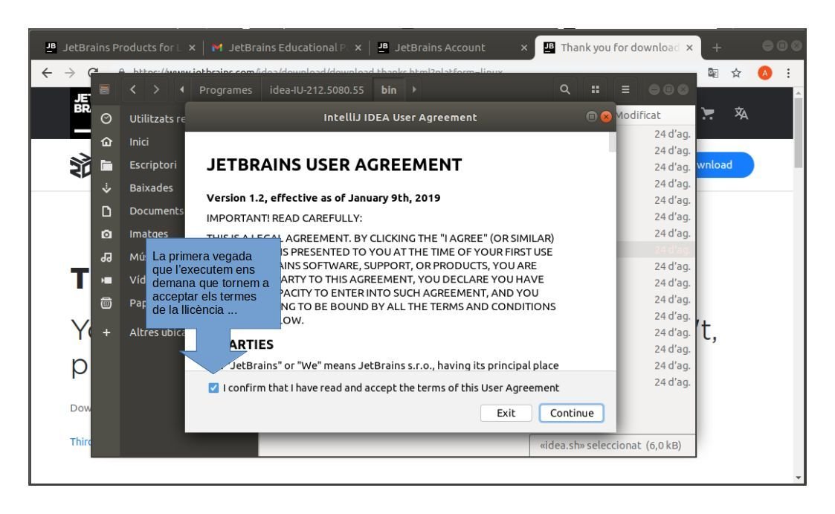This screenshot has width=835, height=514.
Task: Open file manager search icon
Action: click(565, 89)
